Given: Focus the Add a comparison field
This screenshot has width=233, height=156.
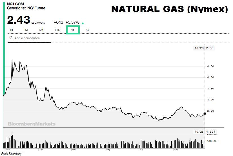Looking at the screenshot, I should [29, 38].
